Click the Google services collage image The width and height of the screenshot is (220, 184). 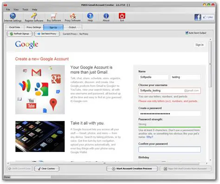[40, 89]
